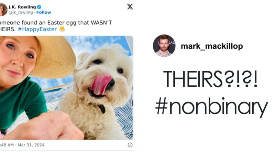Viewport: 275px width, 153px height.
Task: Click the J.K. Rowling display name
Action: pyautogui.click(x=22, y=7)
